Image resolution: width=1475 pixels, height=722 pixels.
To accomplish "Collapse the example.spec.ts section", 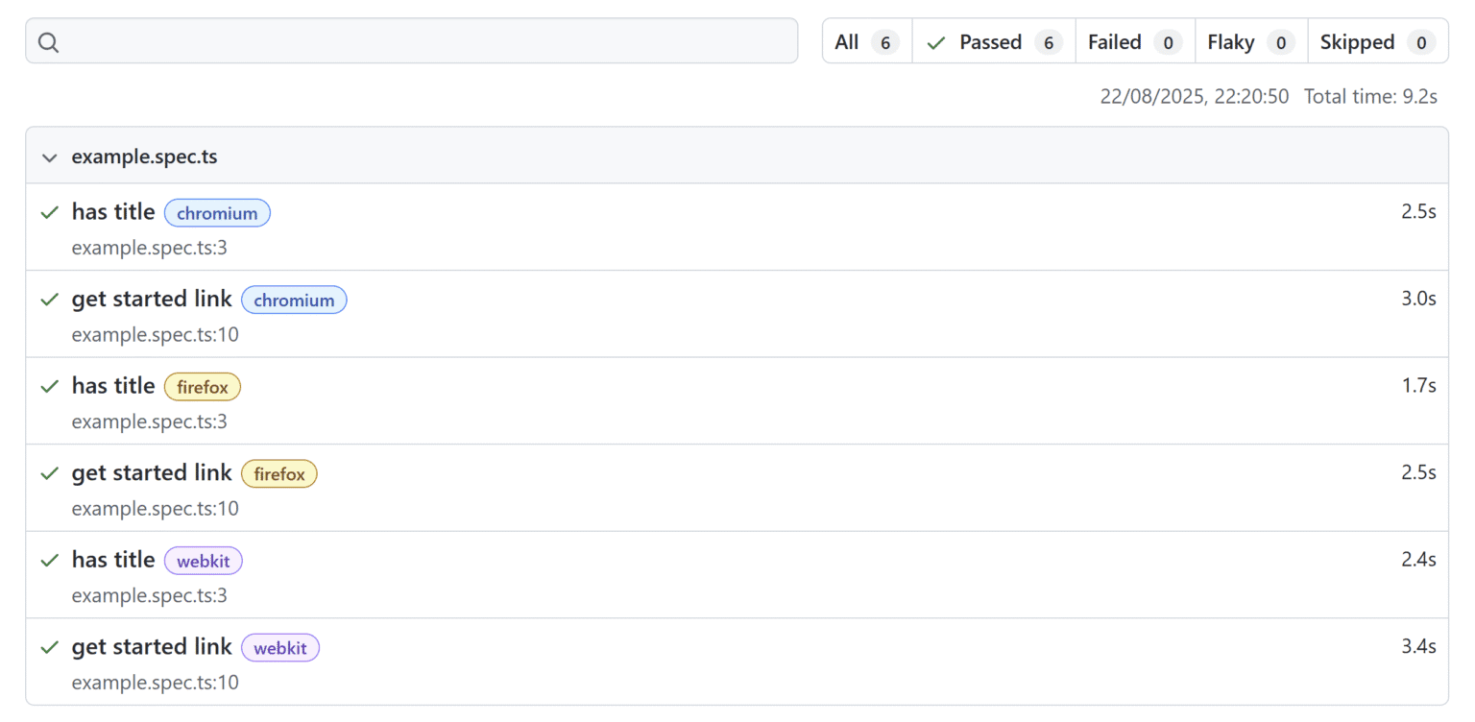I will [49, 157].
